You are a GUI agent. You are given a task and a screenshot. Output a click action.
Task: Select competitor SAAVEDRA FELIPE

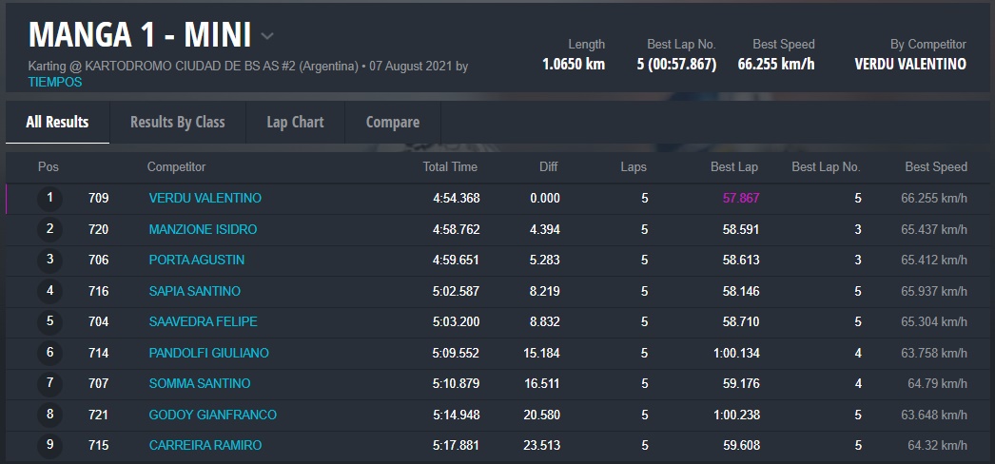pos(203,322)
